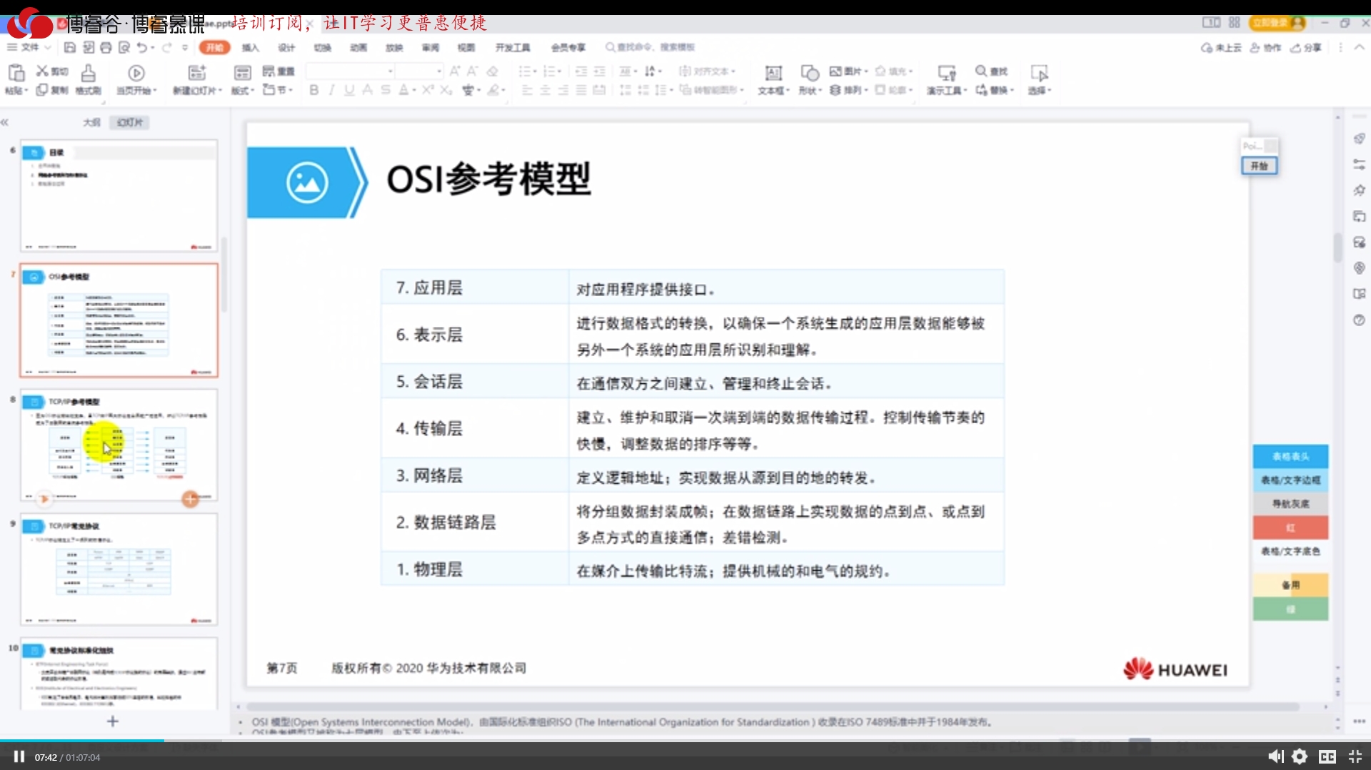Switch to the Insert ribbon tab
This screenshot has width=1371, height=770.
point(251,48)
